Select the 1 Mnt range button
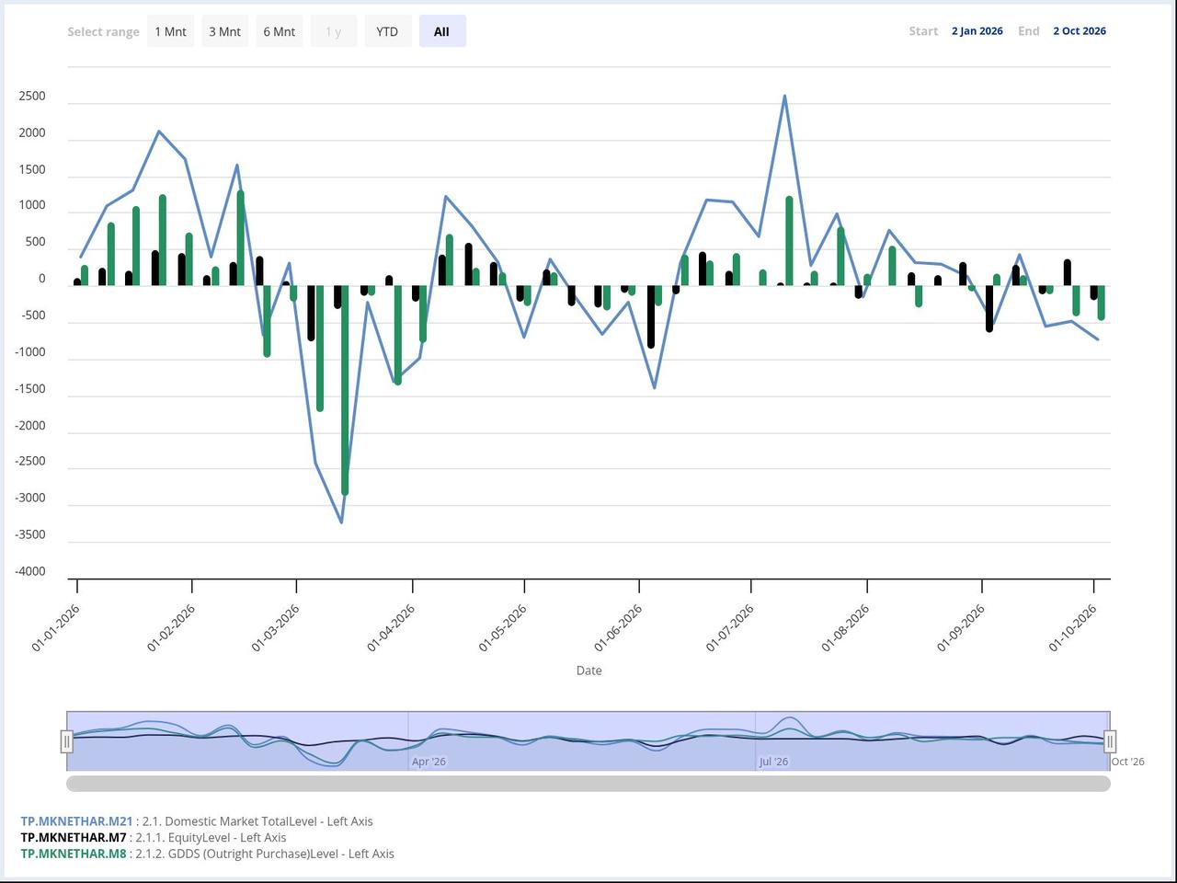This screenshot has height=883, width=1177. pos(170,31)
